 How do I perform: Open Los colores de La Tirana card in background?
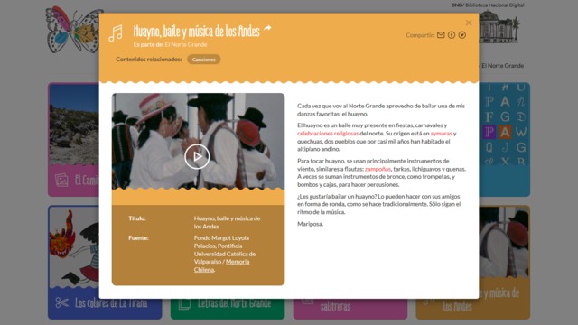pos(105,263)
